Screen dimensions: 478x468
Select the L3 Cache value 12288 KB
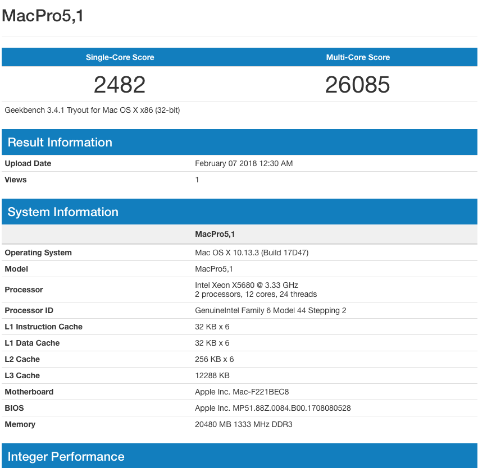click(x=212, y=375)
